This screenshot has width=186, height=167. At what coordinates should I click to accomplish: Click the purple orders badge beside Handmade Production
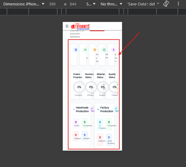coord(92,110)
